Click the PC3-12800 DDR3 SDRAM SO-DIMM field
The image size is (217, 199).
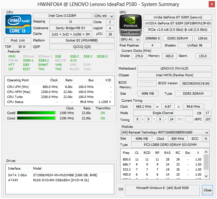170,145
